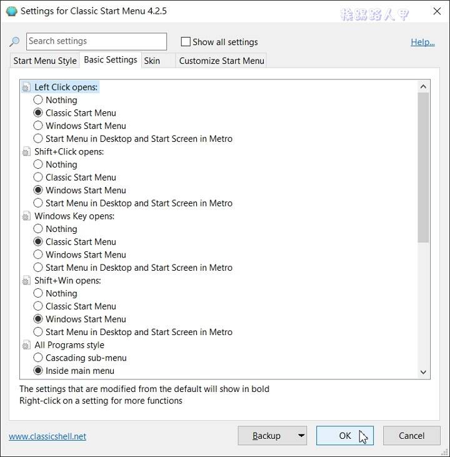
Task: Open the www.classicshell.net link
Action: (47, 436)
